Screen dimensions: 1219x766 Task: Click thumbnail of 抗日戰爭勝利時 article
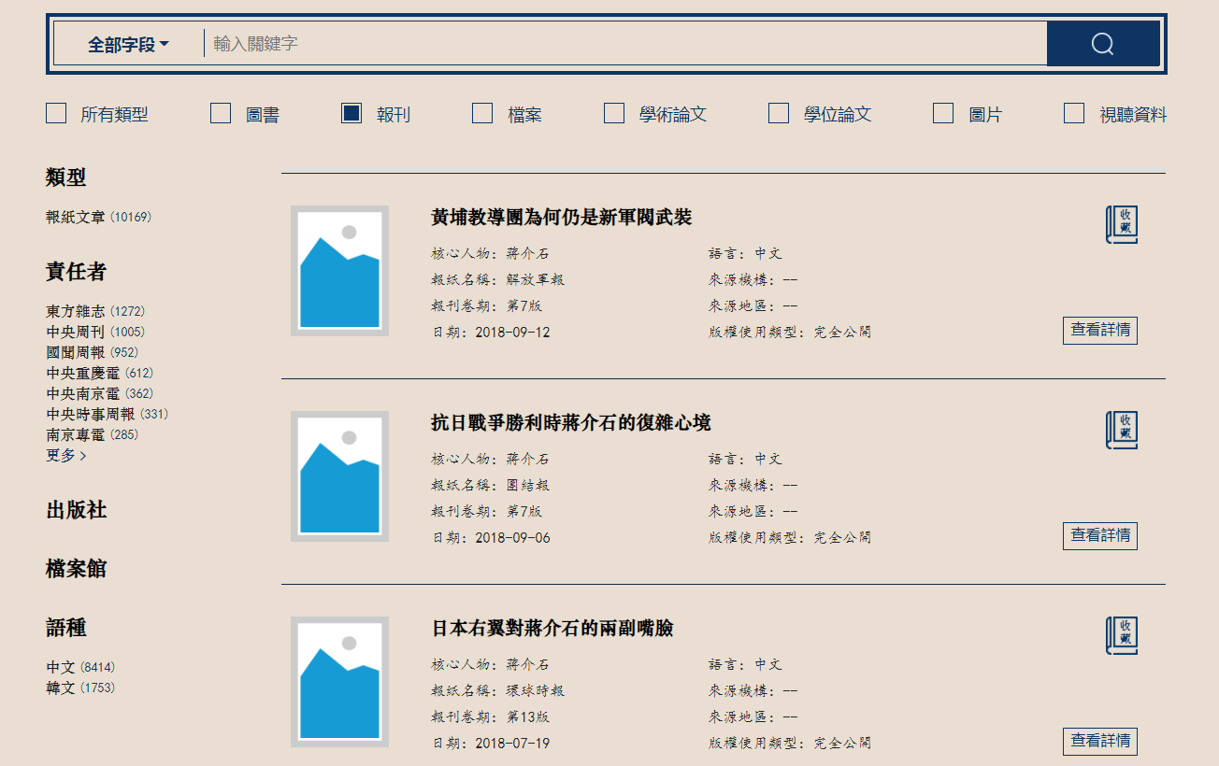[339, 476]
